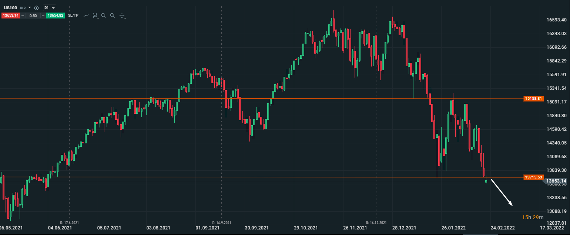Toggle the SL/TP option
The width and height of the screenshot is (570, 235).
73,16
